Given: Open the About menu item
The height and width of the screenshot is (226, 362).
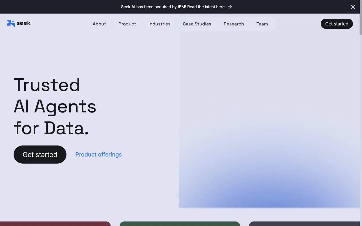Looking at the screenshot, I should (99, 24).
